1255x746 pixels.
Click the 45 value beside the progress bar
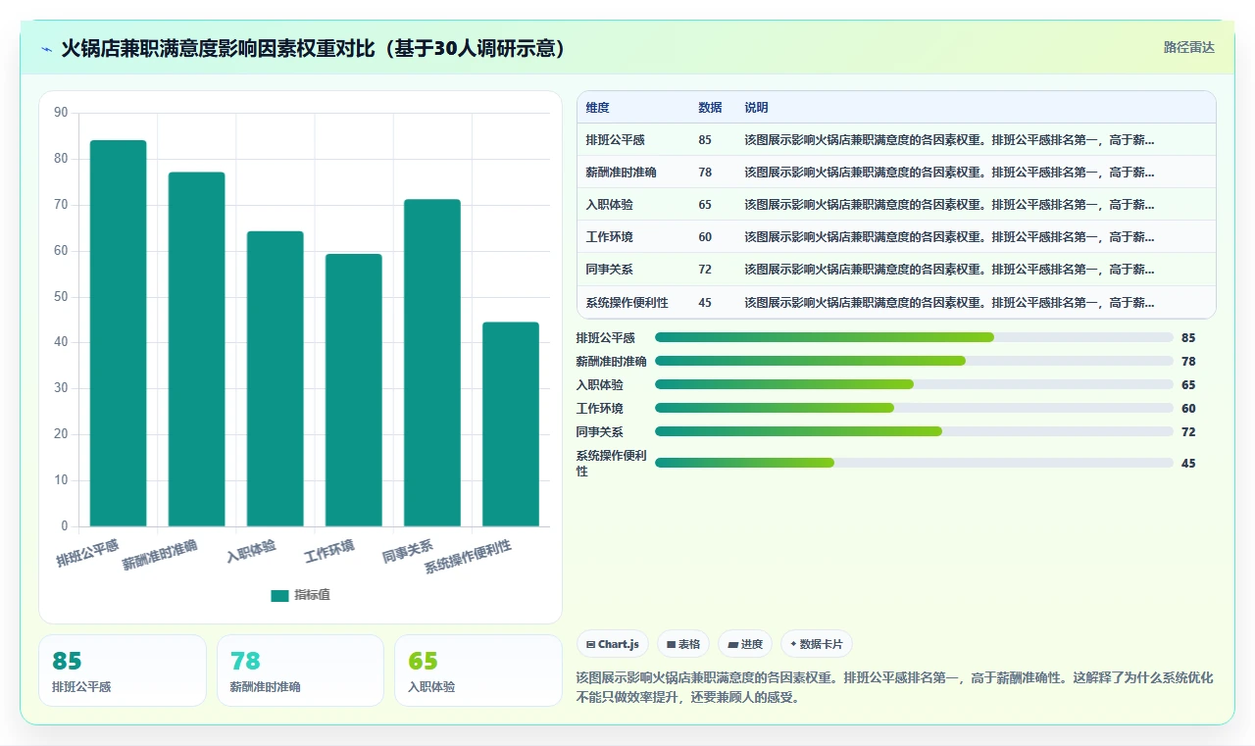pyautogui.click(x=1188, y=463)
